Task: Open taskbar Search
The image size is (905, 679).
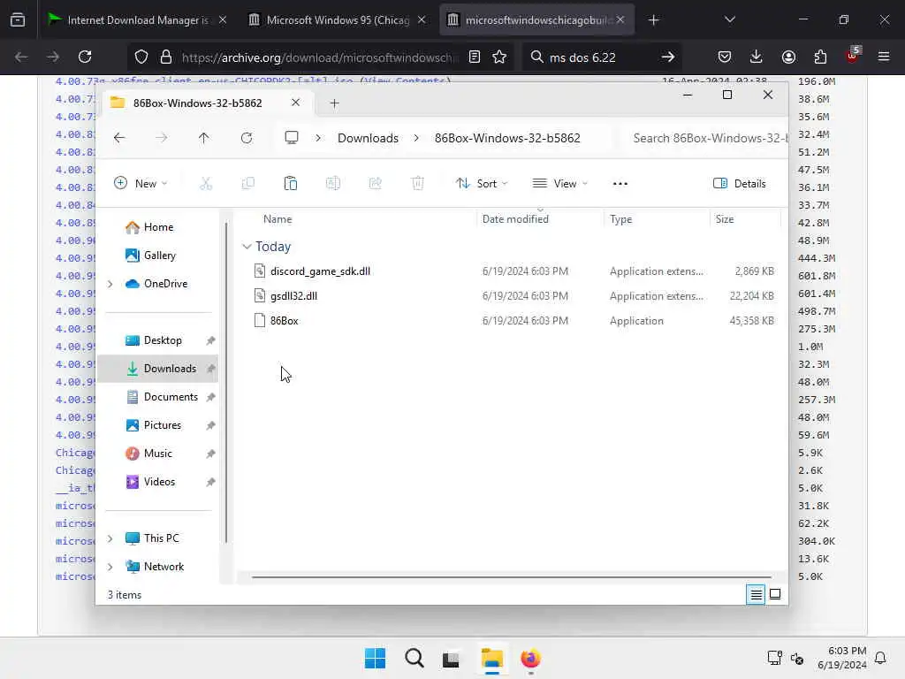Action: [x=414, y=658]
